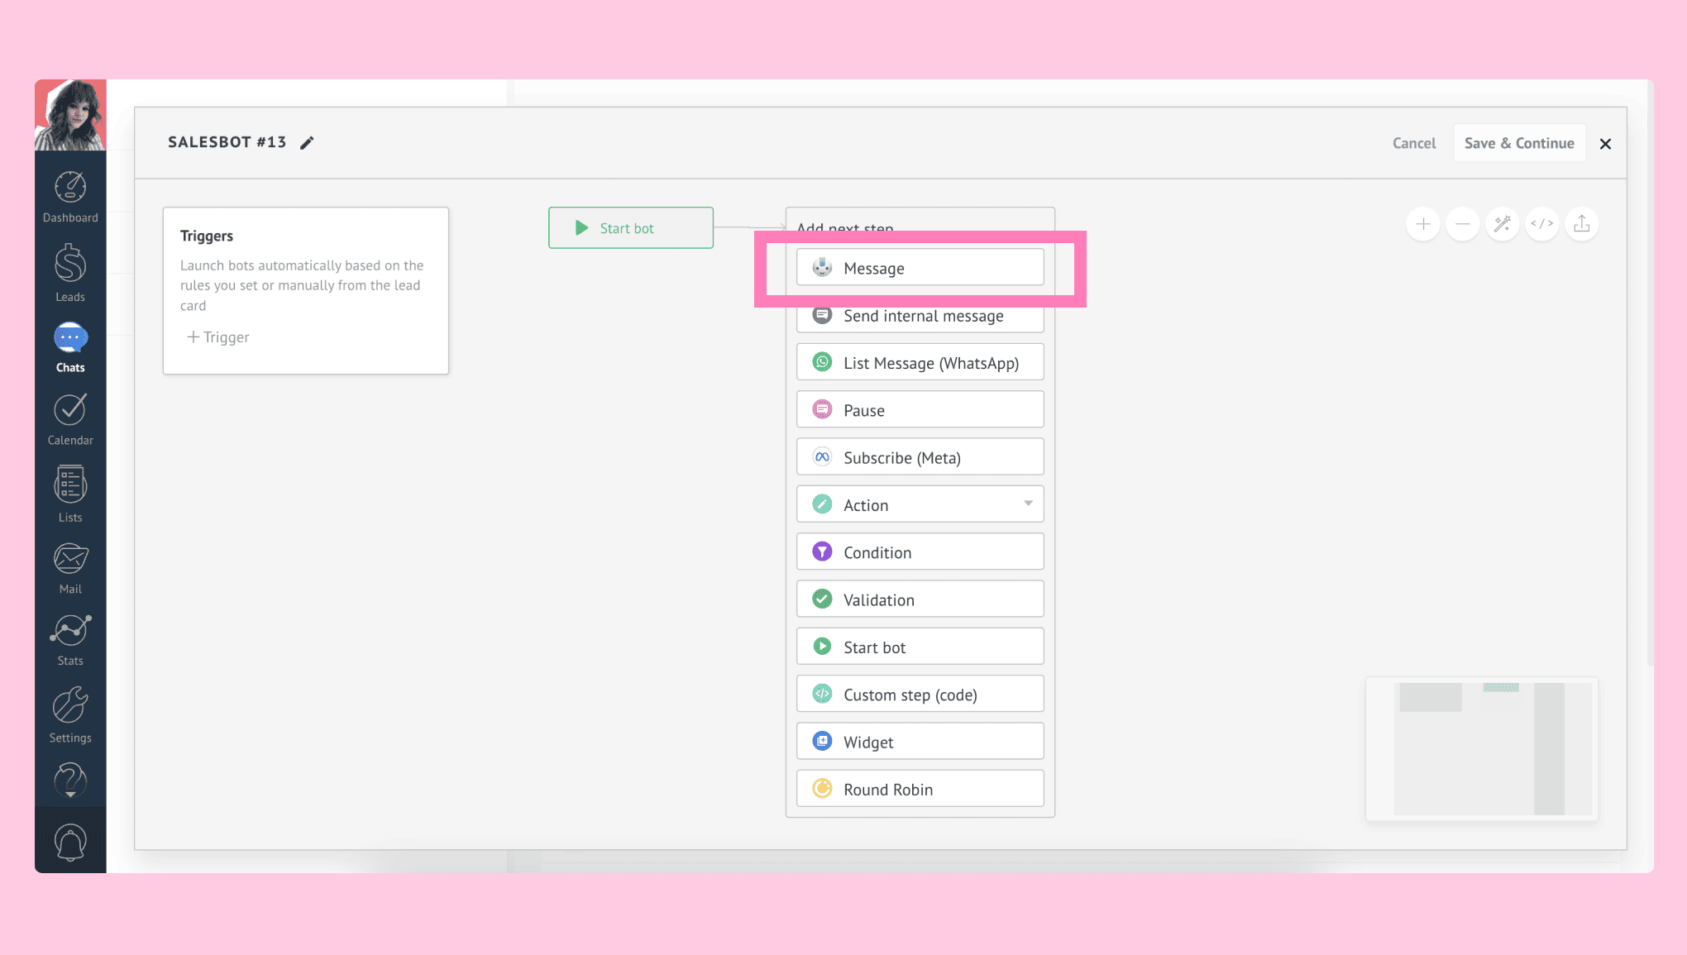Open Settings in the sidebar
Screen dimensions: 1687x955
70,714
